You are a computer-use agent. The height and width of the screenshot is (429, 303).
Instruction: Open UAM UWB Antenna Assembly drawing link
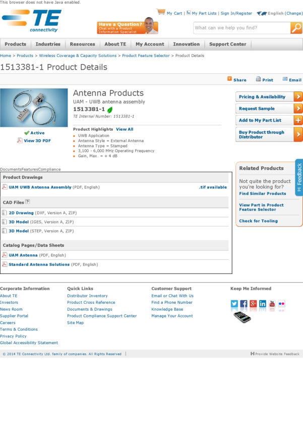[40, 187]
